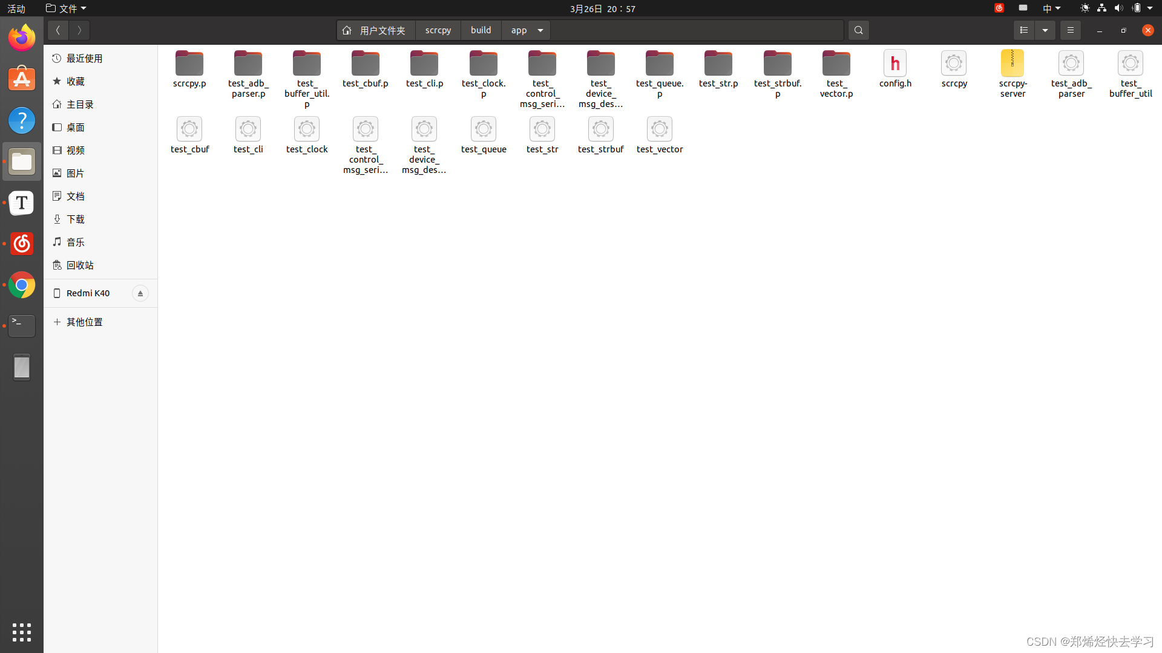This screenshot has width=1162, height=653.
Task: Open 其他位置 other locations
Action: pos(100,322)
